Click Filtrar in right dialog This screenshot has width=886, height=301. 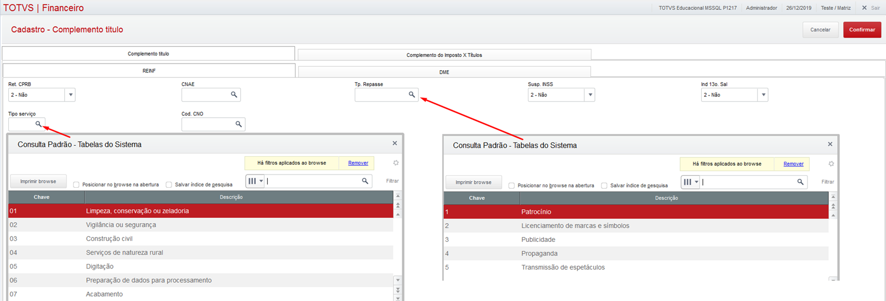pyautogui.click(x=828, y=182)
